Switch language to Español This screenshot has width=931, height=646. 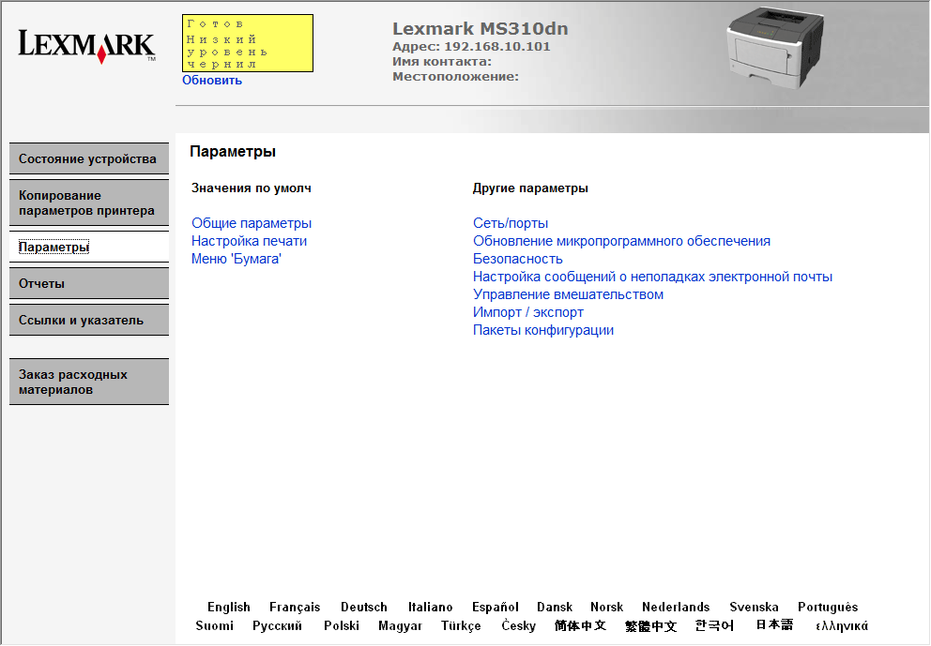tap(496, 607)
